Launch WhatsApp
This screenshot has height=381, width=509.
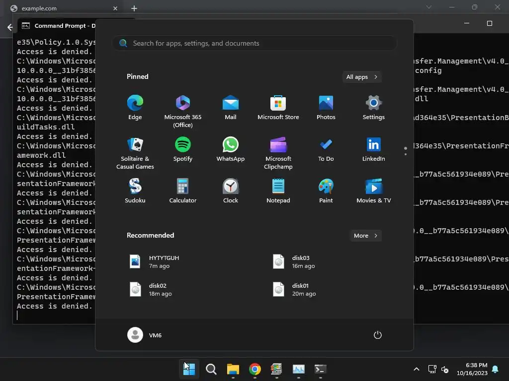pos(231,149)
